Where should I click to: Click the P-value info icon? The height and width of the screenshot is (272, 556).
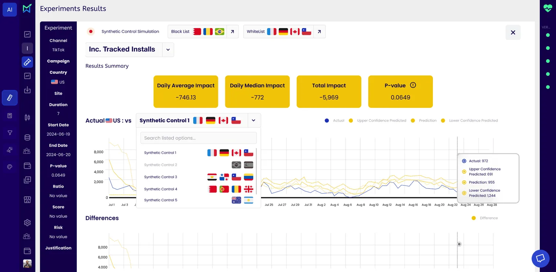pos(413,85)
